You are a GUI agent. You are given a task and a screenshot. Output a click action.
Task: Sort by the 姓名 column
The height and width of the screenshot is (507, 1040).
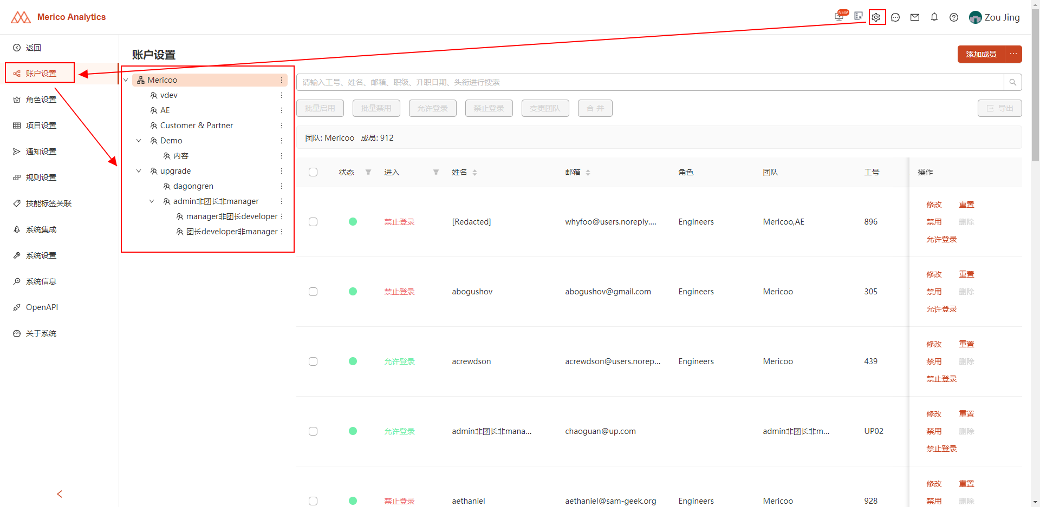[x=475, y=173]
